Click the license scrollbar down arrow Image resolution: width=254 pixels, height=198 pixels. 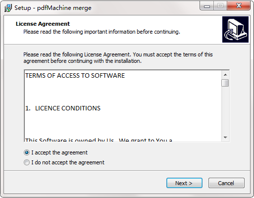coord(225,137)
